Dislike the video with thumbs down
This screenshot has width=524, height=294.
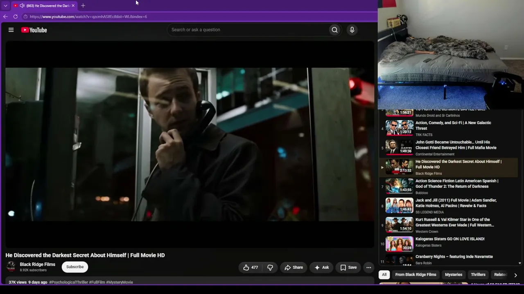270,267
